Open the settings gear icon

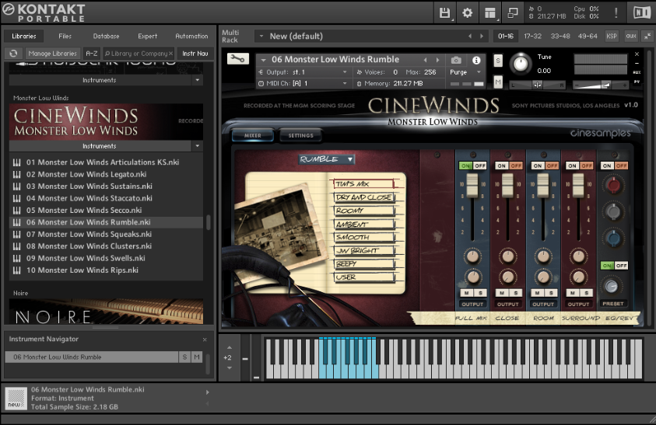(x=468, y=12)
